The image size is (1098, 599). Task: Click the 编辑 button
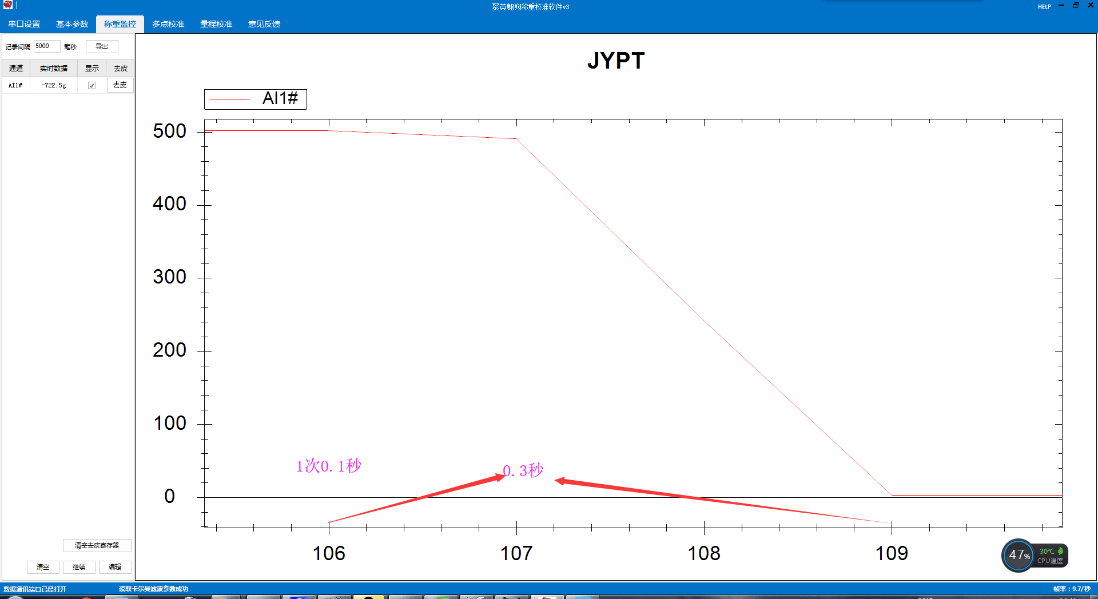point(115,567)
